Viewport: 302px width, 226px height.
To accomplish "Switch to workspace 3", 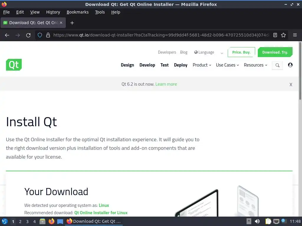I will pyautogui.click(x=27, y=222).
